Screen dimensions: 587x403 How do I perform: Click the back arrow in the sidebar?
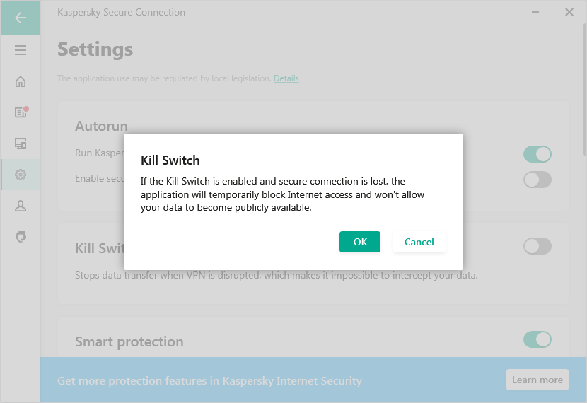coord(21,18)
